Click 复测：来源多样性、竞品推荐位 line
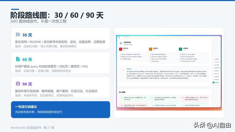 coord(44,95)
